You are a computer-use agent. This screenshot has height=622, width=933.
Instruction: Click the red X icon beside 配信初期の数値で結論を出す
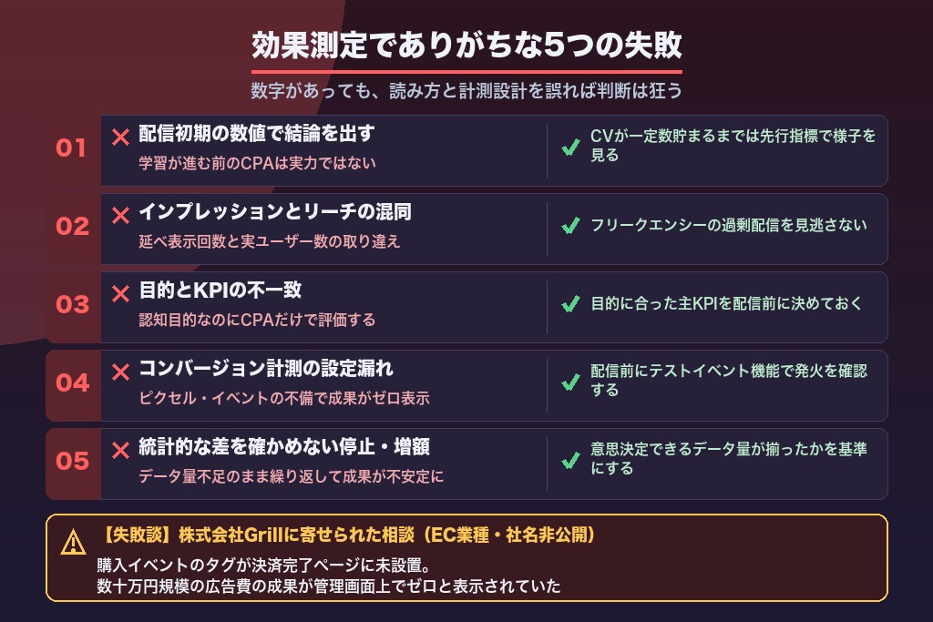coord(121,138)
